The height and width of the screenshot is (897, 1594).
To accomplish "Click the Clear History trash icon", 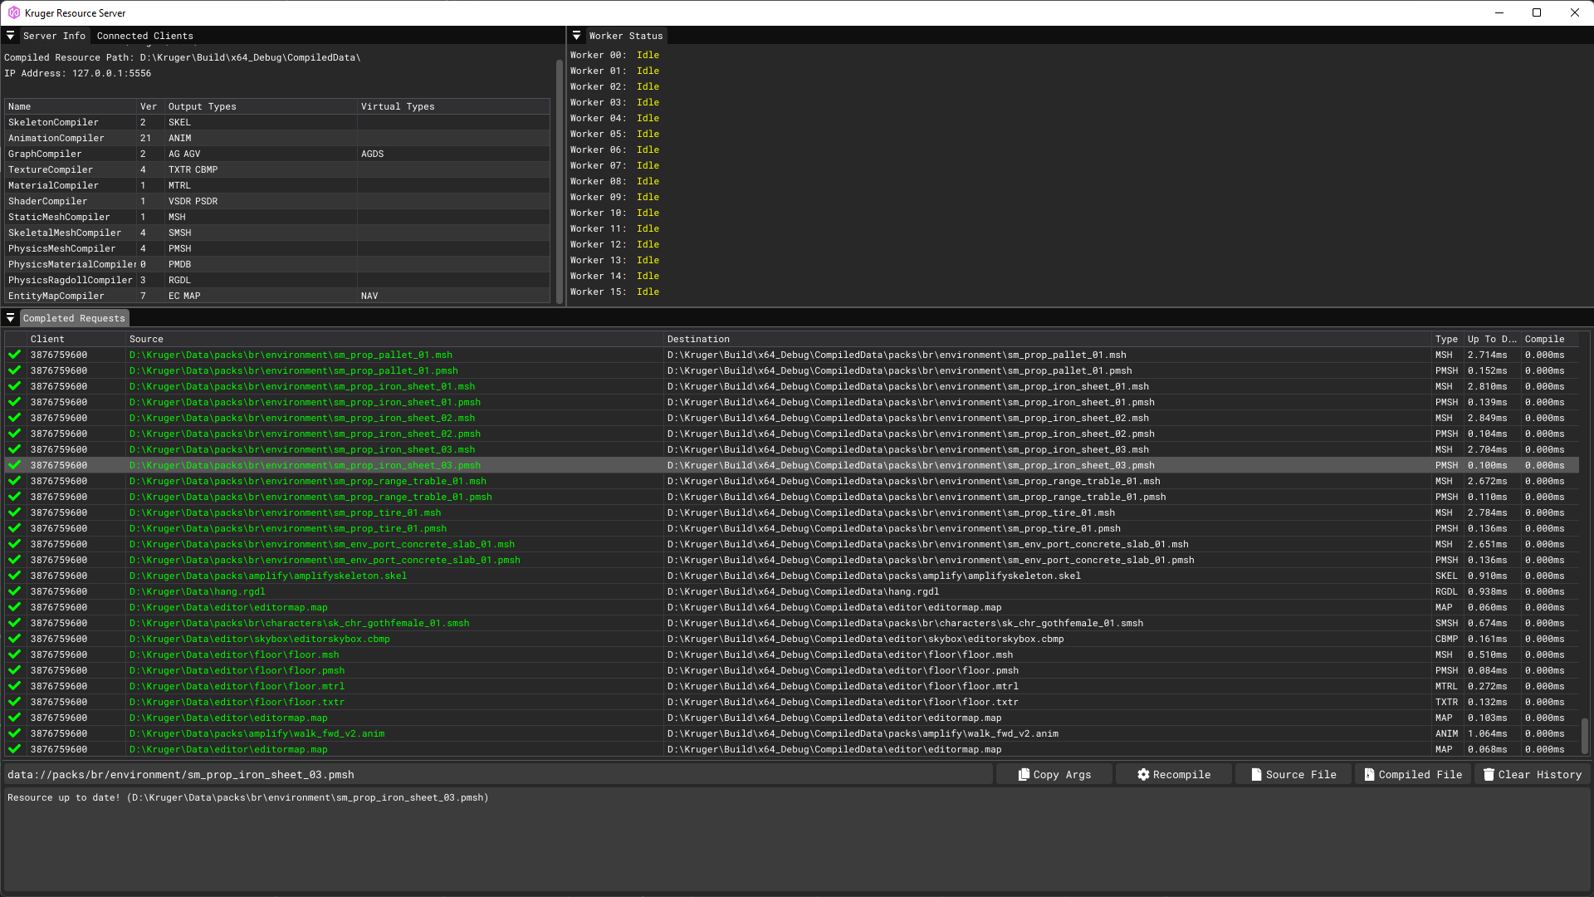I will coord(1489,774).
